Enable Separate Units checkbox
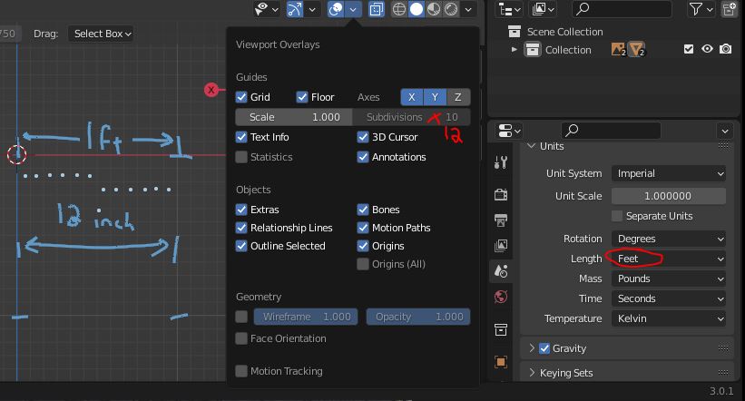 [x=617, y=216]
